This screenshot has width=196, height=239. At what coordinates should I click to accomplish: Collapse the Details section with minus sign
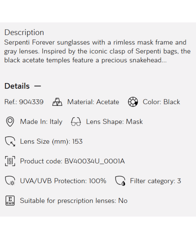[38, 86]
